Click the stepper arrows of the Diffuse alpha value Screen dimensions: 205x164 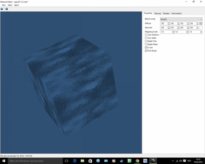[x=198, y=24]
